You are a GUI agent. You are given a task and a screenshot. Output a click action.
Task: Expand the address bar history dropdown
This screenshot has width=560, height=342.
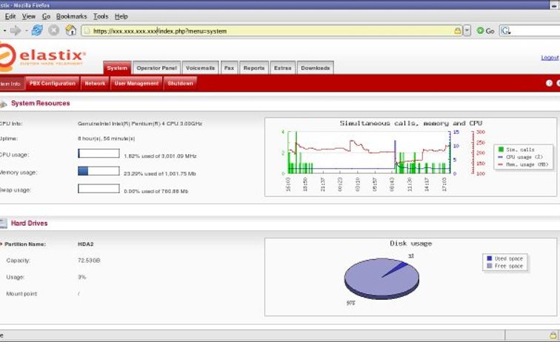pyautogui.click(x=467, y=30)
